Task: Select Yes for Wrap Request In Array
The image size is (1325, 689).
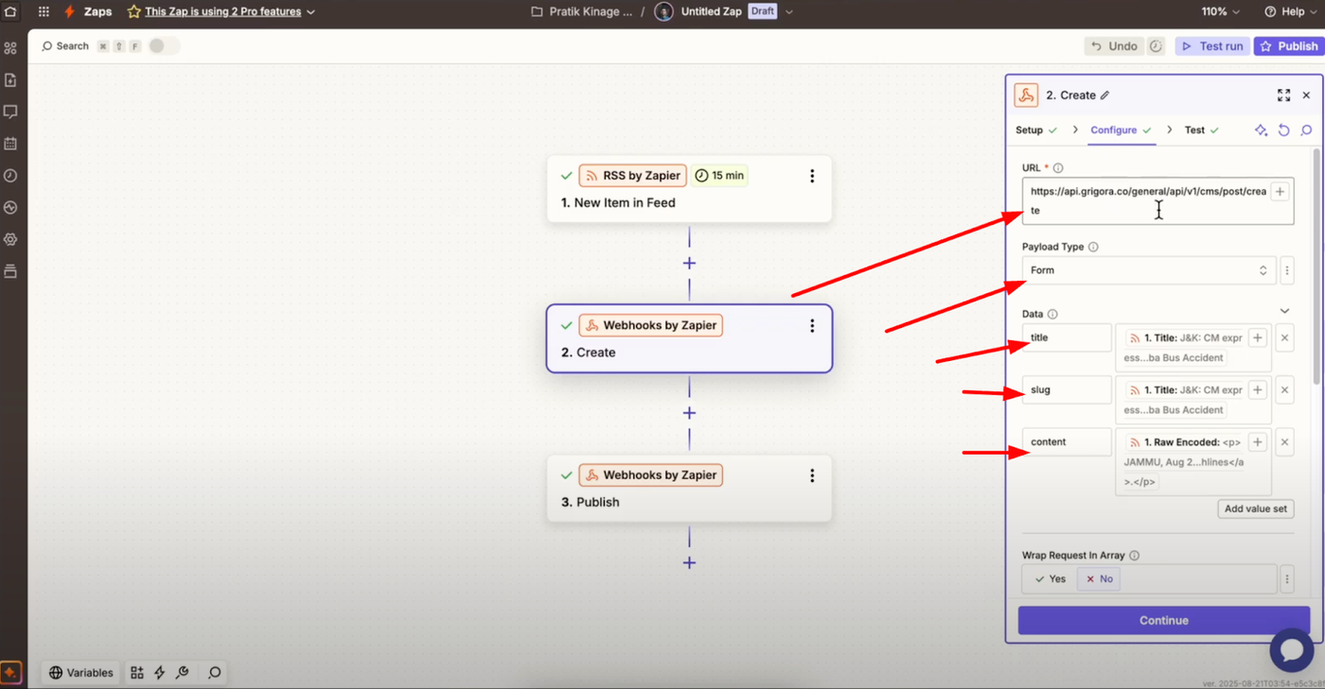Action: click(1051, 579)
